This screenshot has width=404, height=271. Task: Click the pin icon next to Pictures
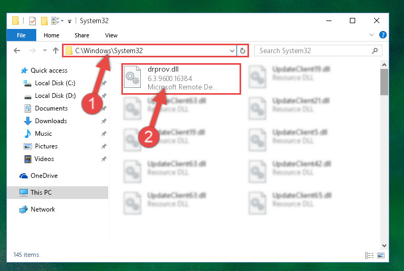click(x=103, y=146)
